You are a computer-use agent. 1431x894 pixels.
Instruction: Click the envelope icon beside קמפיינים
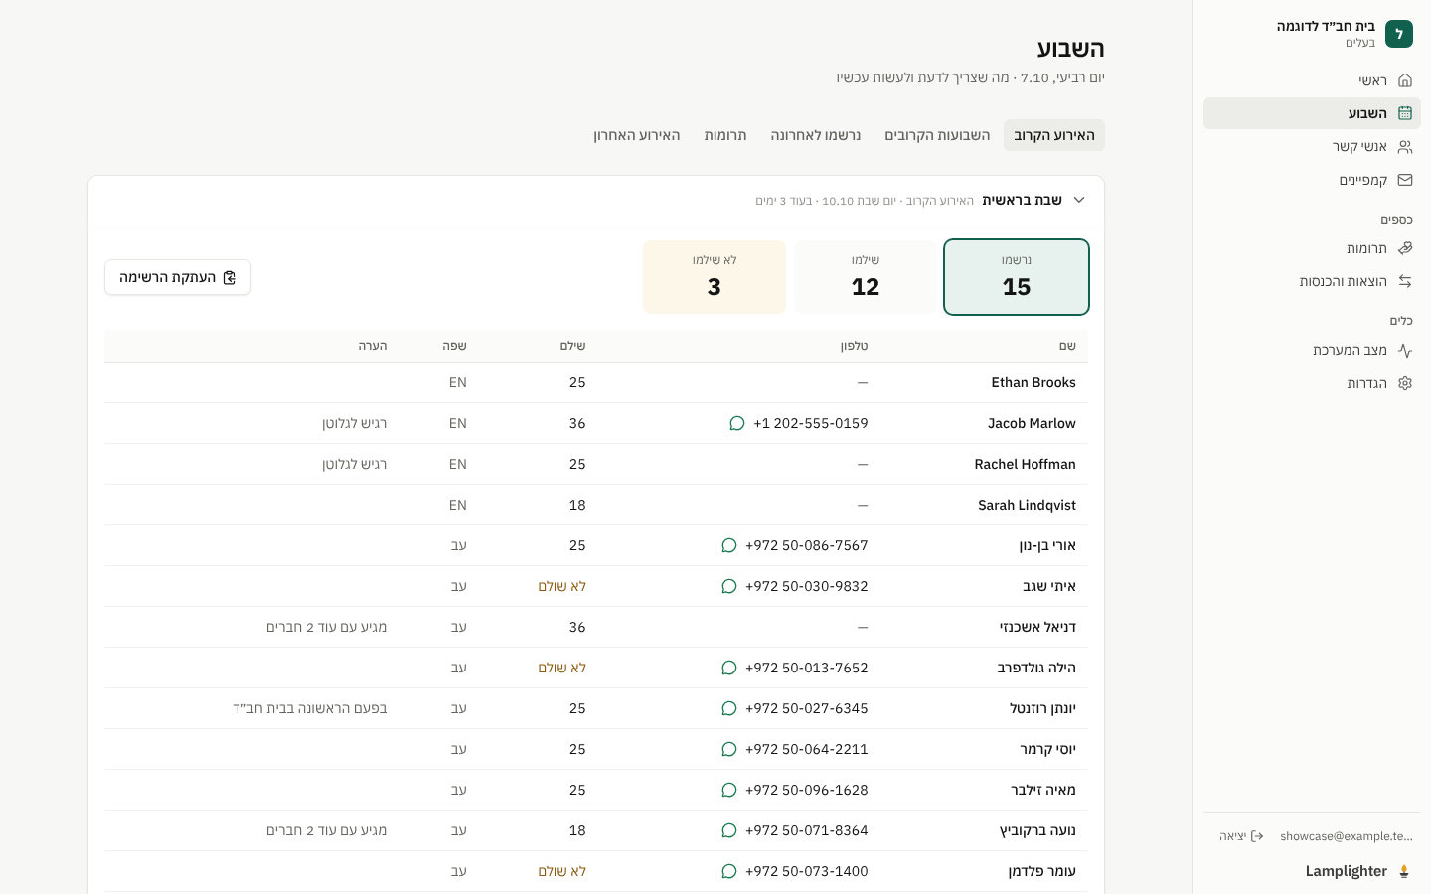click(1405, 180)
